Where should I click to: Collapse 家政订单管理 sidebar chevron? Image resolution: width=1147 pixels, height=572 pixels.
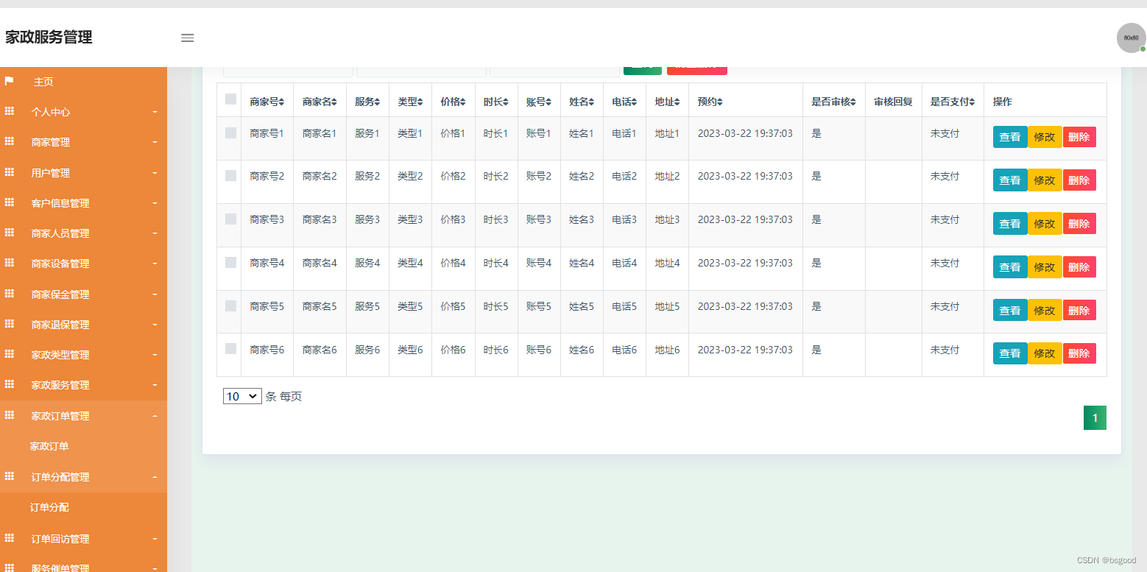tap(155, 416)
